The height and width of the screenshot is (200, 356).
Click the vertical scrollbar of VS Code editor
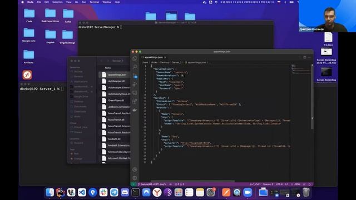tap(312, 96)
